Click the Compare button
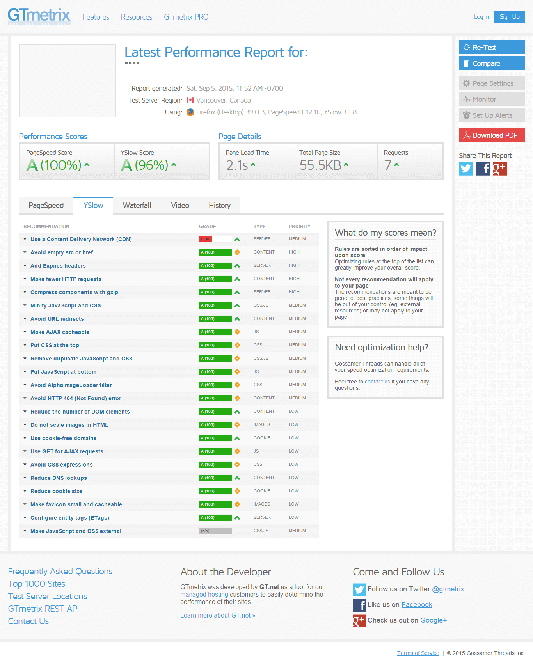Image resolution: width=533 pixels, height=664 pixels. click(492, 63)
